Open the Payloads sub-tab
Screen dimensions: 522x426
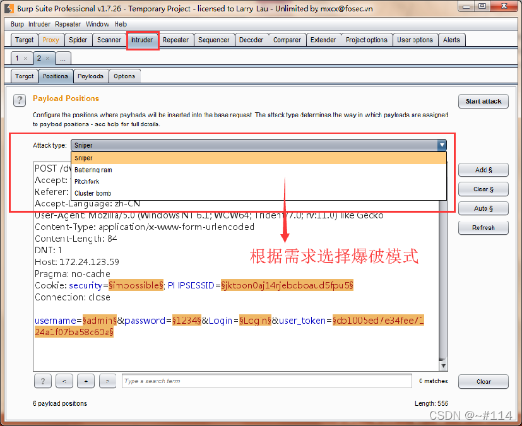coord(90,76)
